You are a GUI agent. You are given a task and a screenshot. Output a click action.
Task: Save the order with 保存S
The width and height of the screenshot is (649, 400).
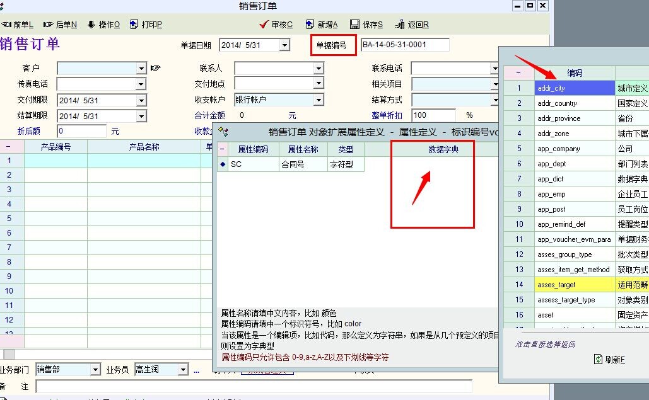(x=366, y=25)
